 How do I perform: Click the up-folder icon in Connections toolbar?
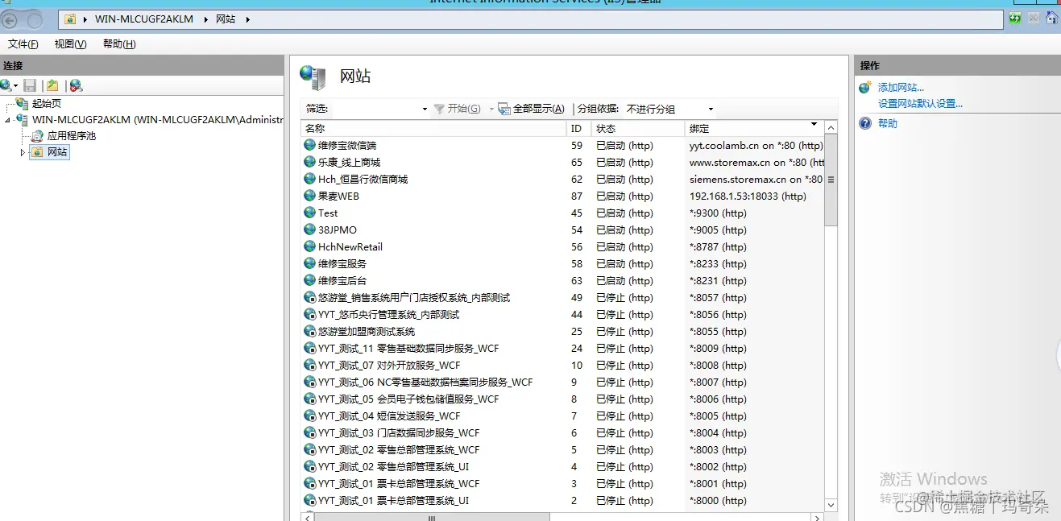click(52, 85)
